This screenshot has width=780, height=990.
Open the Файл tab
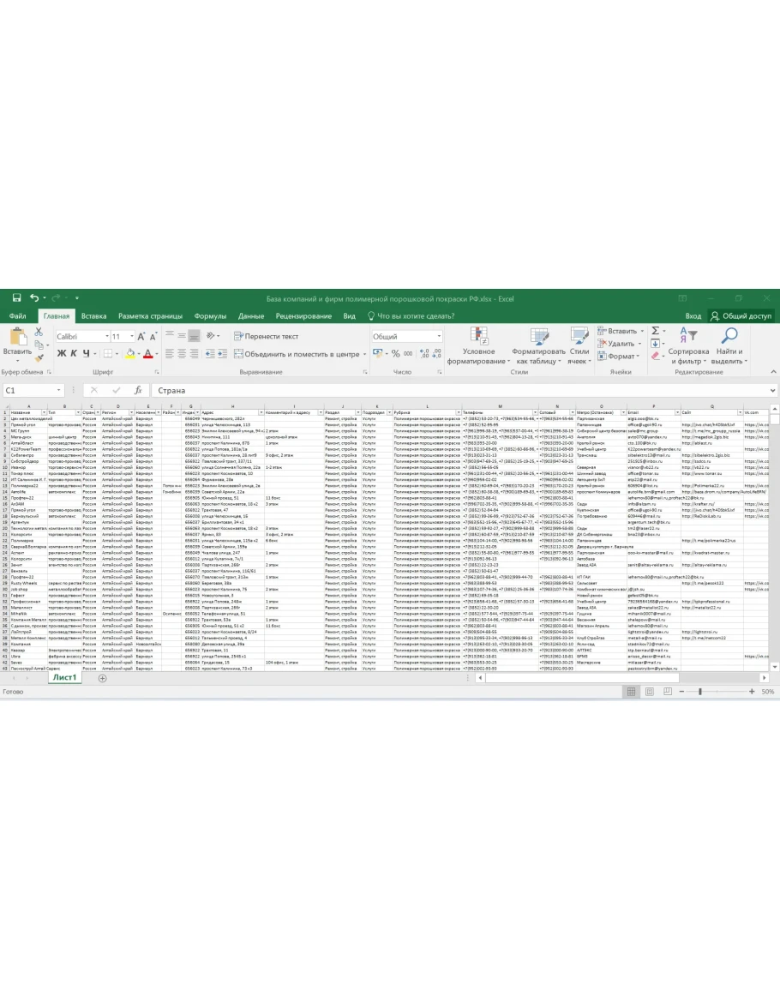pos(18,315)
